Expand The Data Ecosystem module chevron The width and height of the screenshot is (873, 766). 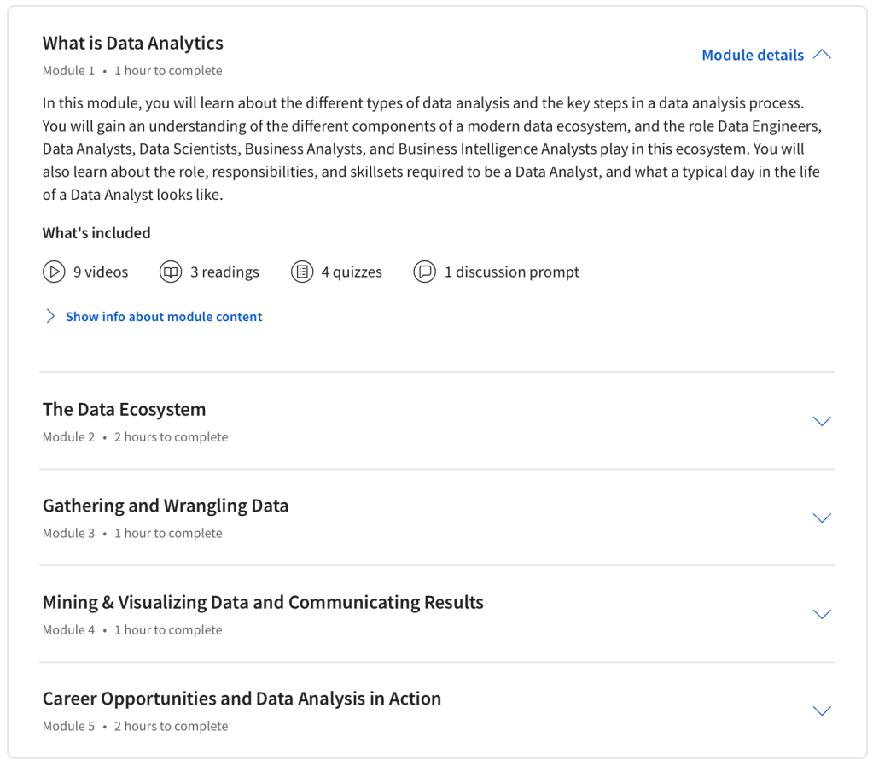click(822, 421)
